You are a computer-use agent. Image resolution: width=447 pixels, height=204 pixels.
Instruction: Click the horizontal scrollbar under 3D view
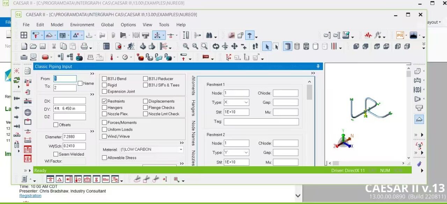[366, 163]
